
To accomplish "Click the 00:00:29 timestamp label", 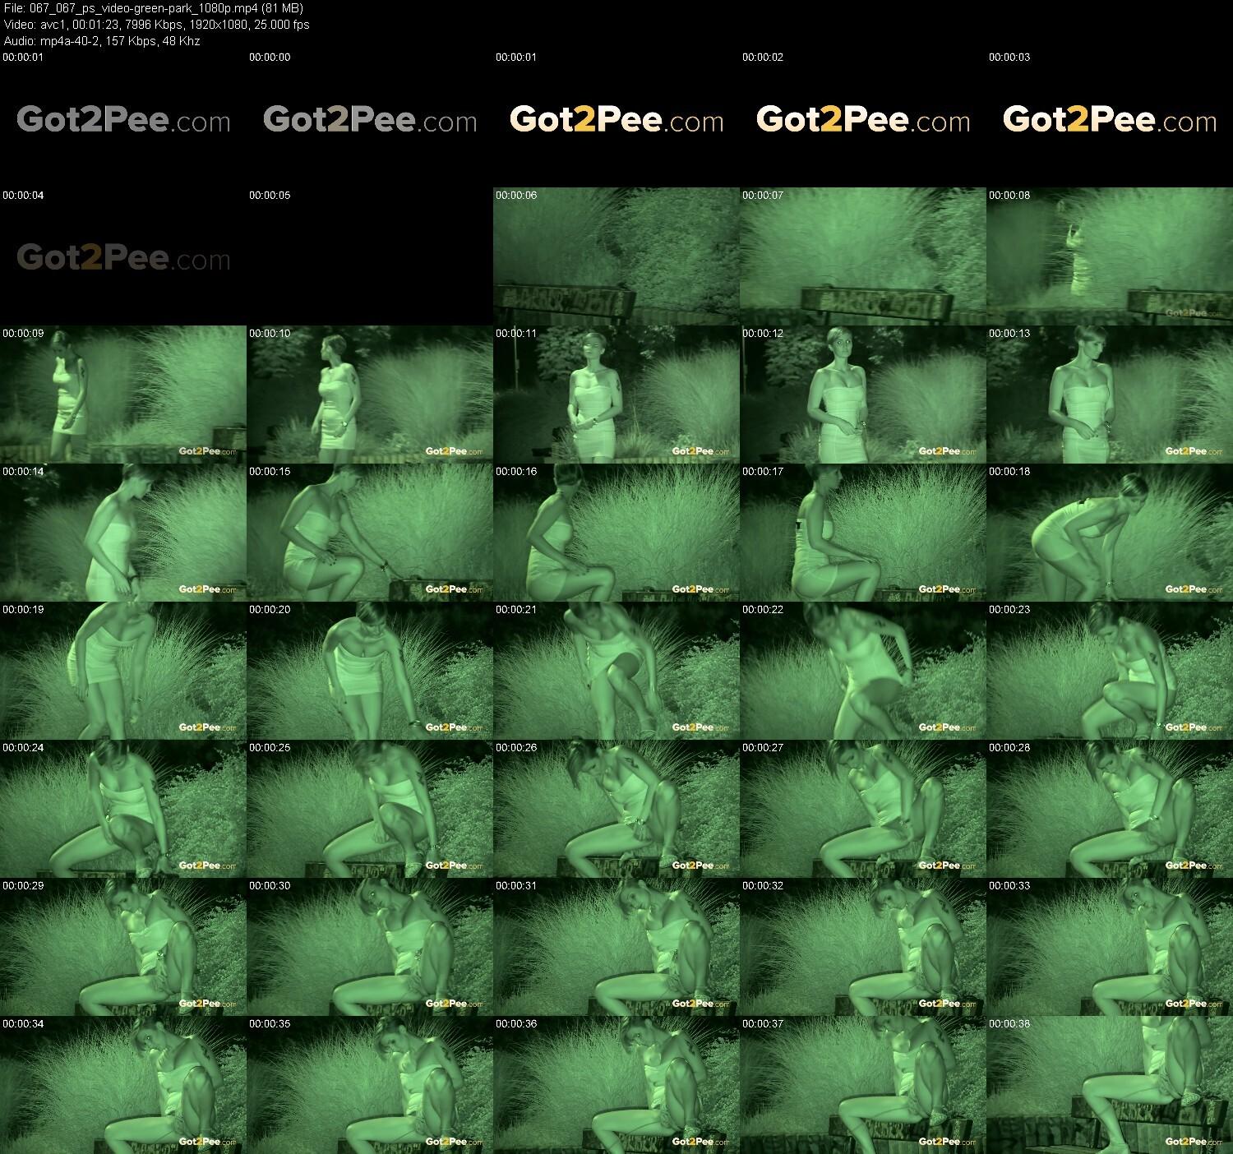I will click(x=23, y=886).
